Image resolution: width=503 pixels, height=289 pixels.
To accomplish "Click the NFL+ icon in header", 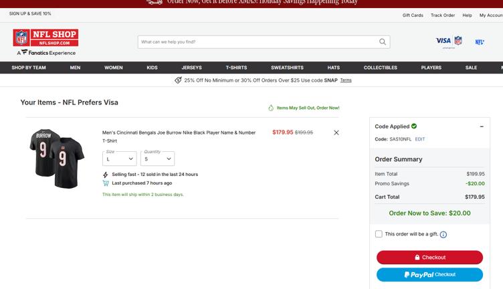I will [x=480, y=42].
